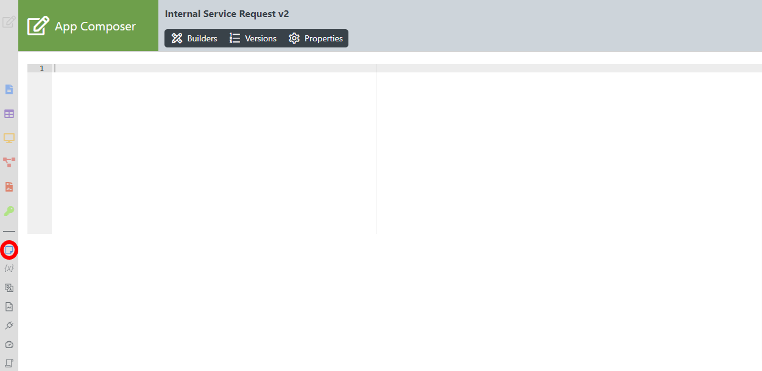
Task: Click the App Composer logo
Action: 88,26
